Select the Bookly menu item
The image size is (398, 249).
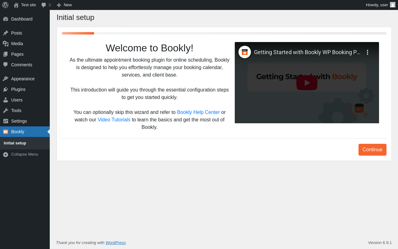point(25,132)
